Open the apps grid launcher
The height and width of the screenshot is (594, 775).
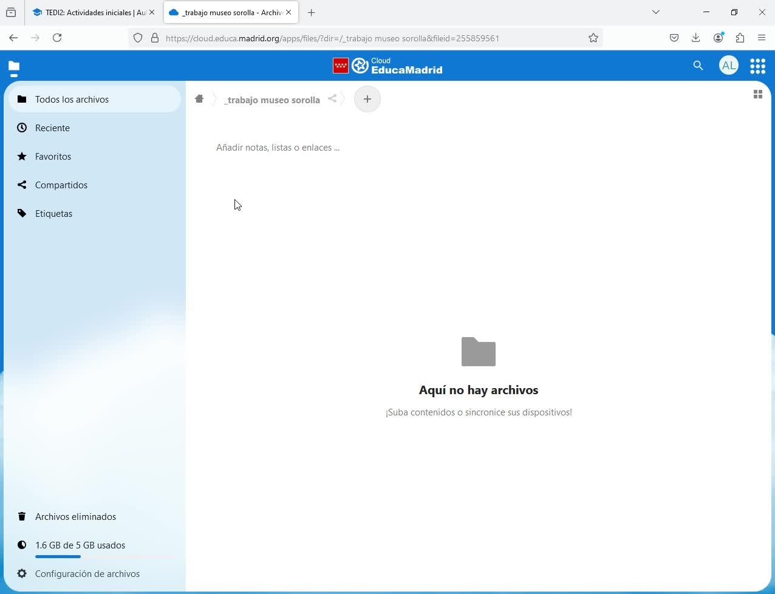[757, 66]
